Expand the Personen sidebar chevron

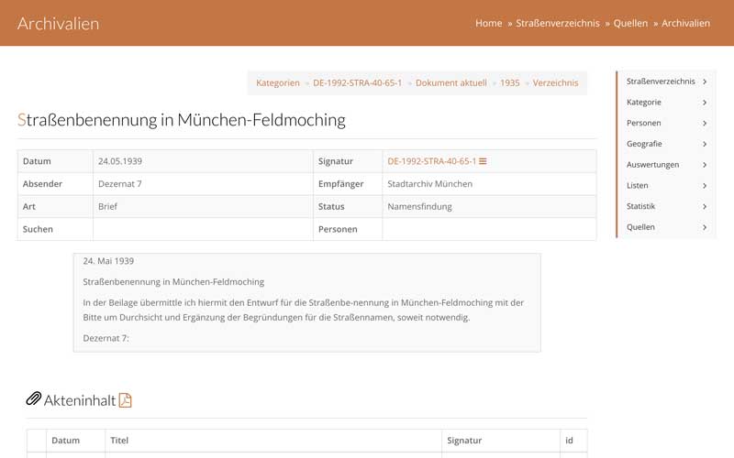coord(704,123)
